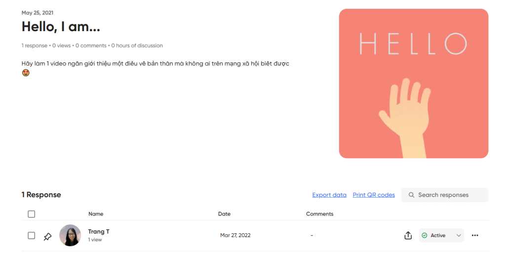
Task: Select the Mar 27, 2022 date cell
Action: (x=235, y=236)
